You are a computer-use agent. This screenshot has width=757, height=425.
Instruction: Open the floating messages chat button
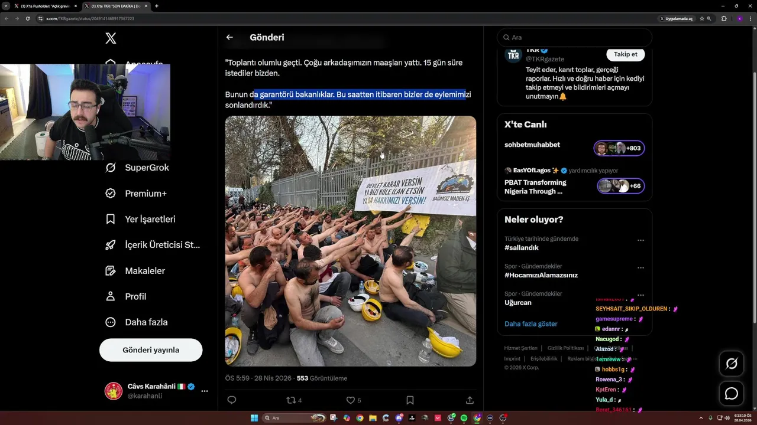[732, 393]
